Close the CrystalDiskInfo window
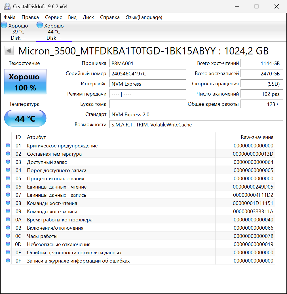Image resolution: width=287 pixels, height=294 pixels. pos(277,6)
